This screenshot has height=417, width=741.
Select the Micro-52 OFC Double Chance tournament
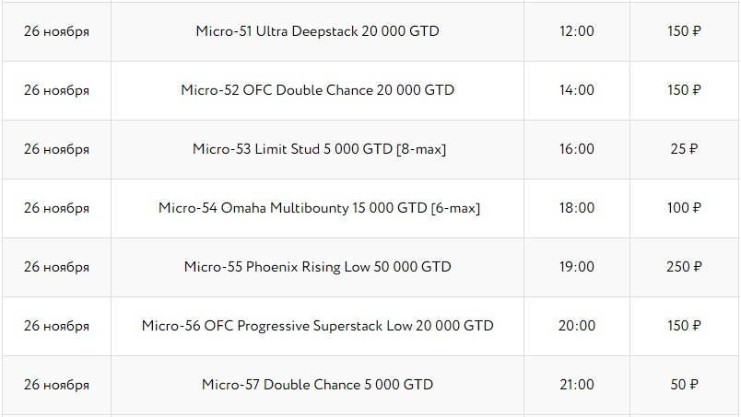coord(317,90)
